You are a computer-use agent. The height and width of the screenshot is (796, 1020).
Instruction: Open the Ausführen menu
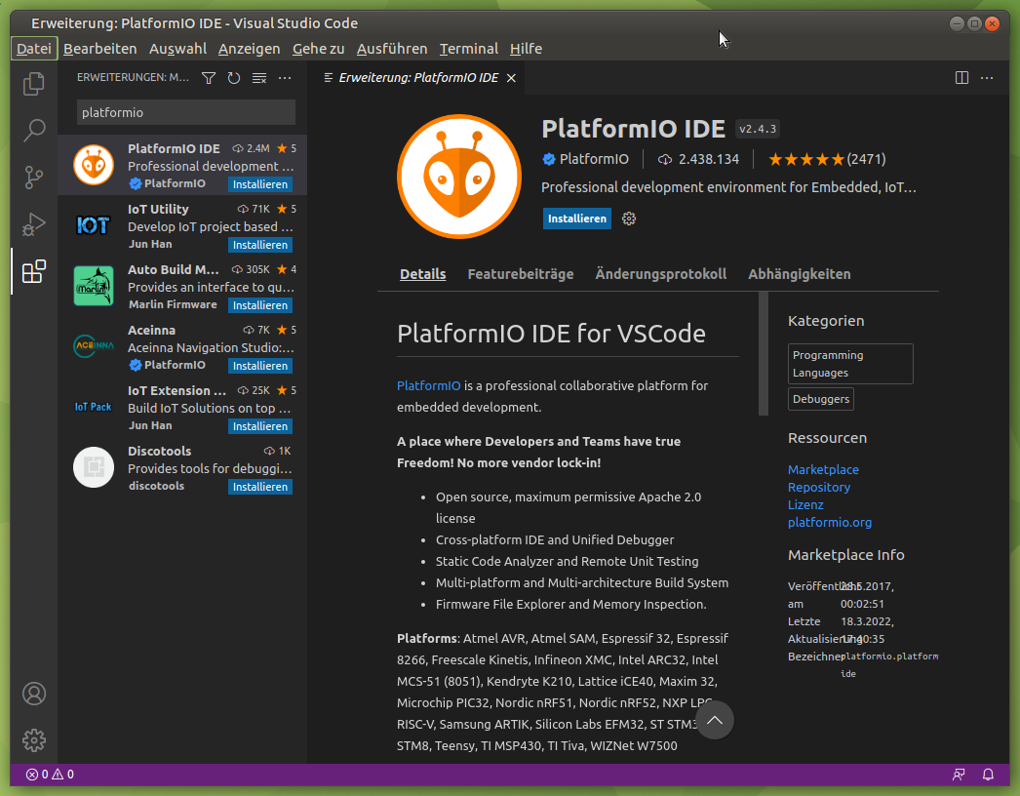point(392,49)
